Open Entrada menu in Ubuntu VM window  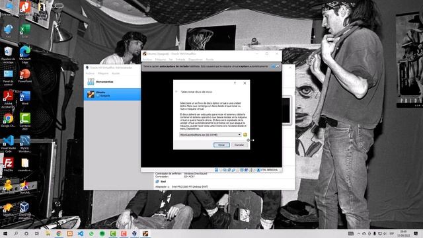coord(180,59)
